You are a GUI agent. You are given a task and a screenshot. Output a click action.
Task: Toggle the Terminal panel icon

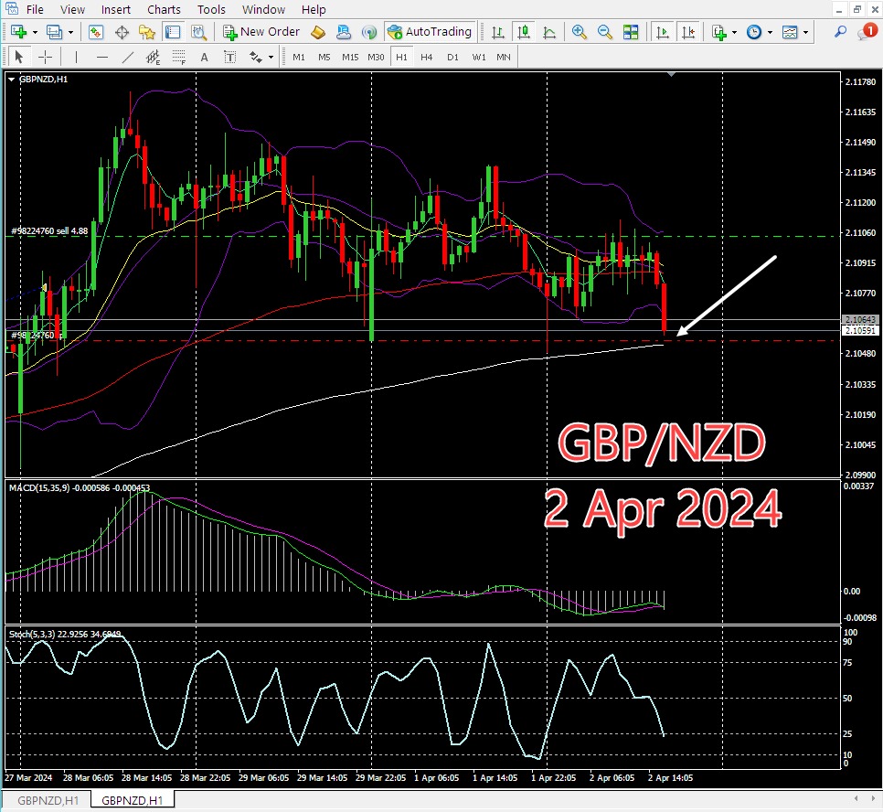point(173,32)
